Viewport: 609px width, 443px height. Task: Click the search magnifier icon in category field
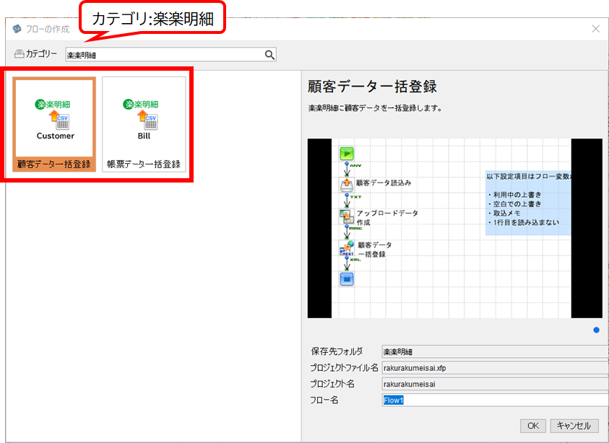coord(269,55)
